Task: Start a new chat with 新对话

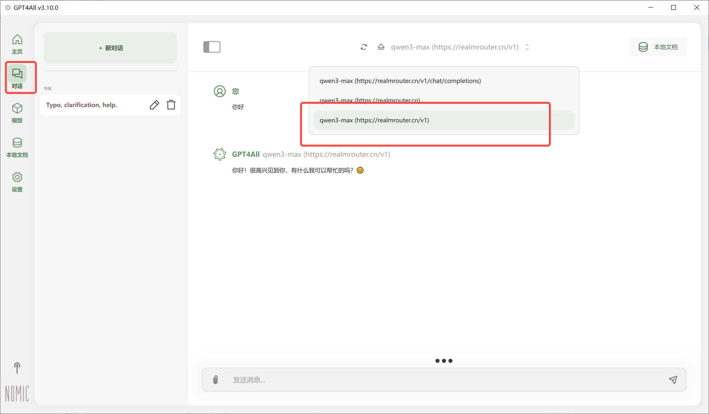Action: [x=110, y=48]
